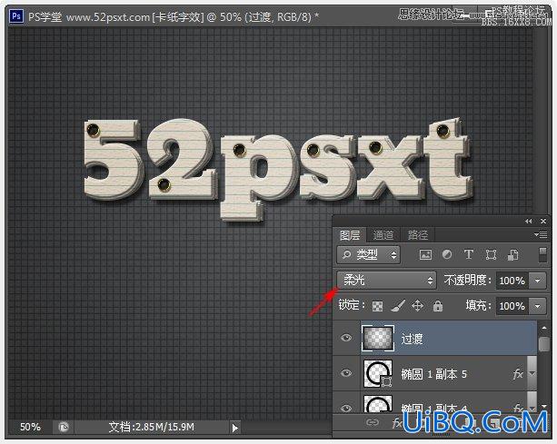Filter layers by adjustment layer type
Image resolution: width=557 pixels, height=444 pixels.
[x=447, y=254]
